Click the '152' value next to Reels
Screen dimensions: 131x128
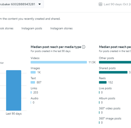point(110,83)
